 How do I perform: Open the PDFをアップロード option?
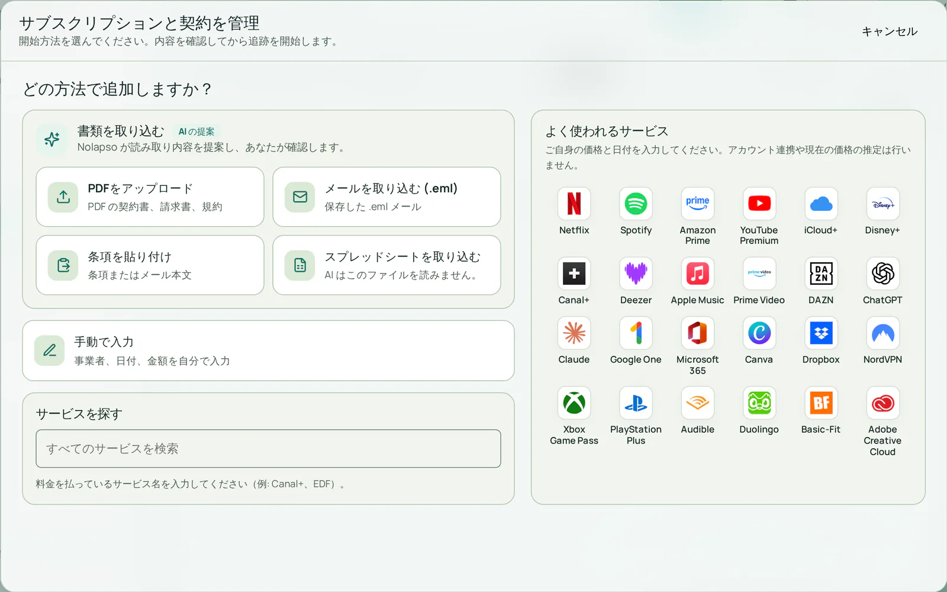tap(150, 197)
